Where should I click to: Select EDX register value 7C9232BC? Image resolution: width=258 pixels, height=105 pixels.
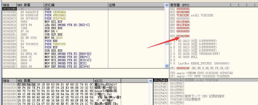(183, 15)
